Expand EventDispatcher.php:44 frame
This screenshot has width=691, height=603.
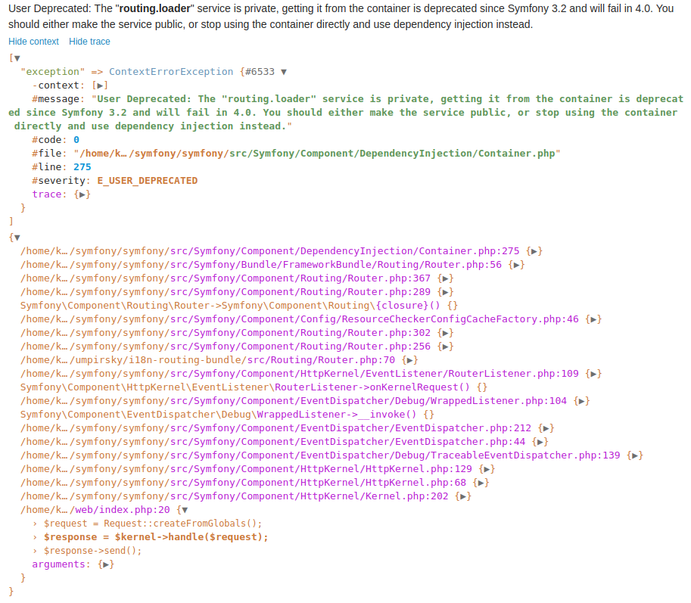click(540, 442)
